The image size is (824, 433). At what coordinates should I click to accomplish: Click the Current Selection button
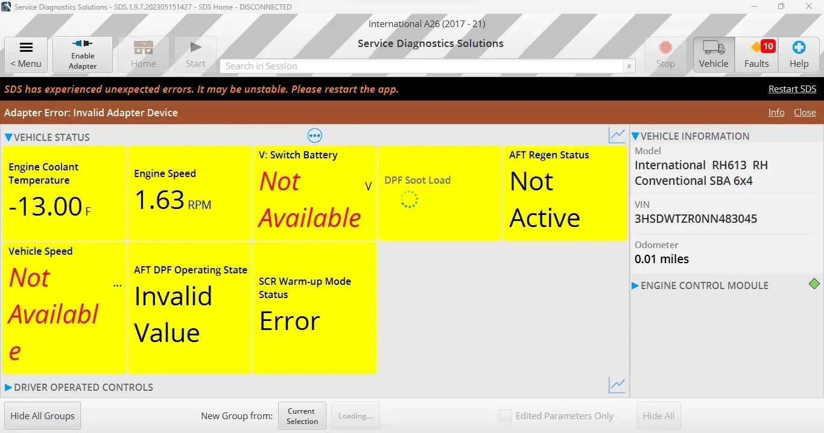(x=302, y=416)
